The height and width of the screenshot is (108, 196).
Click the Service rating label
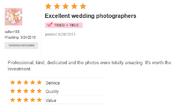tap(53, 83)
